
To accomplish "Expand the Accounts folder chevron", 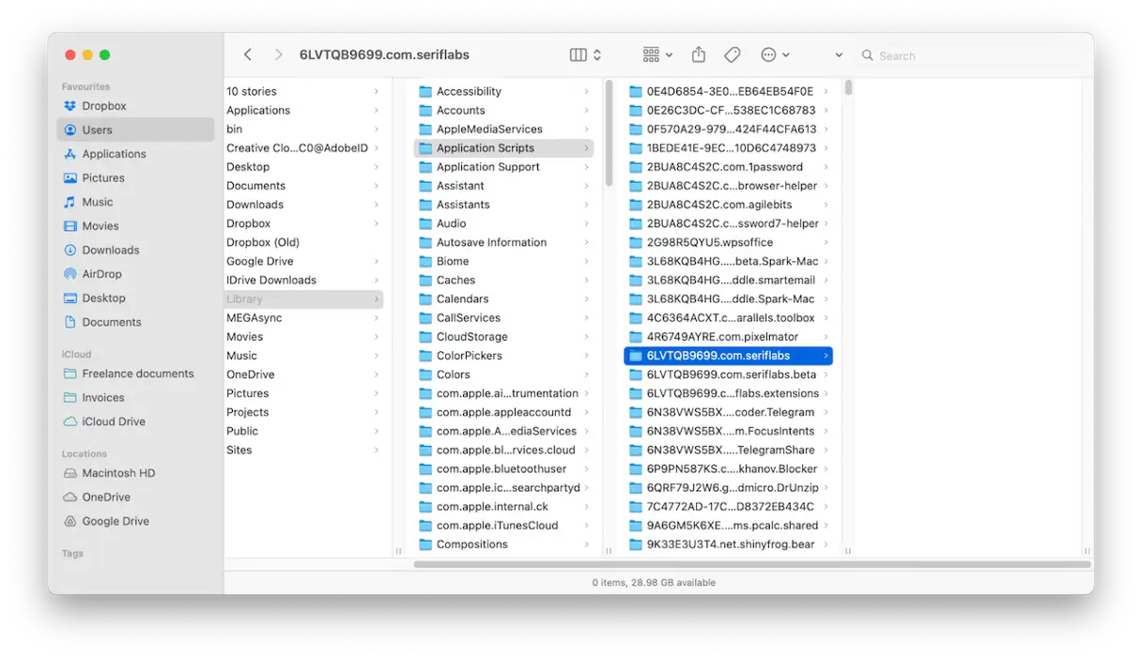I will [x=586, y=110].
